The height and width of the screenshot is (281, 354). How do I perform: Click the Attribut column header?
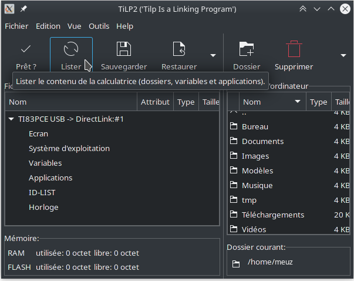click(155, 102)
